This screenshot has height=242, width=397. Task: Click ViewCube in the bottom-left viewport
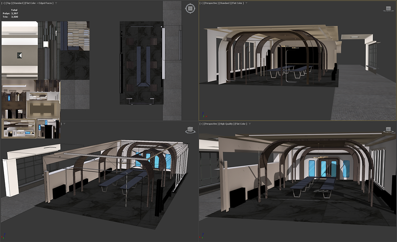190,130
